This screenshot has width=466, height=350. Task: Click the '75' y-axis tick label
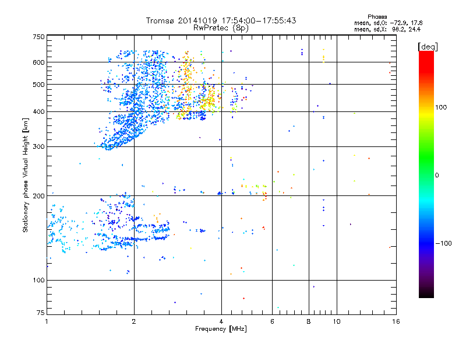coord(41,313)
